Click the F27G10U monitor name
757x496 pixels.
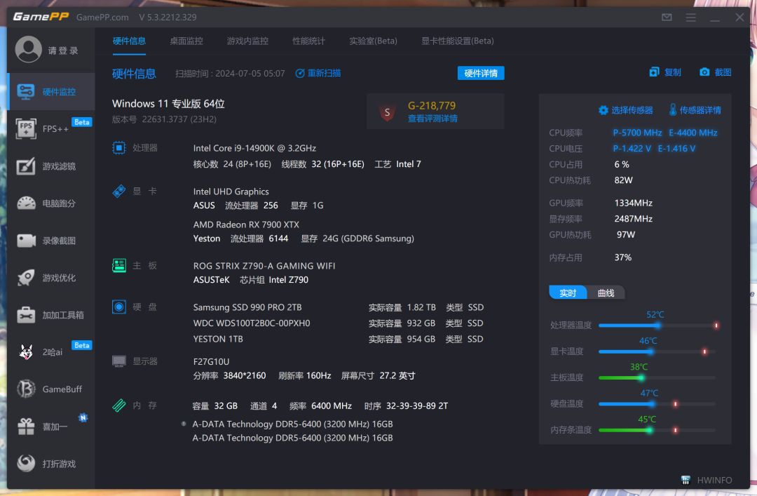211,361
